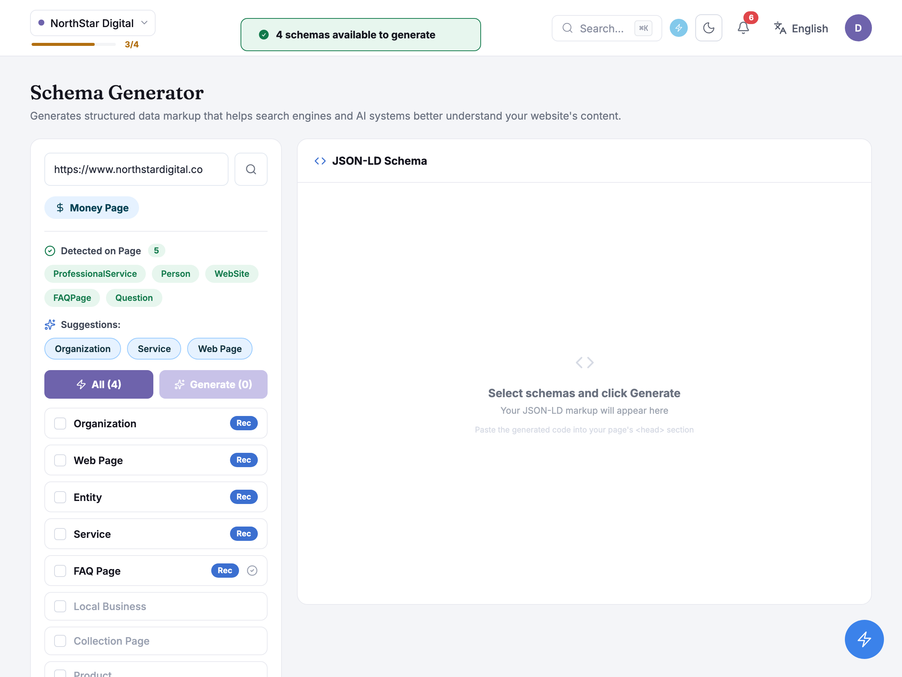Click the dollar icon in Money Page
Image resolution: width=902 pixels, height=677 pixels.
[60, 208]
